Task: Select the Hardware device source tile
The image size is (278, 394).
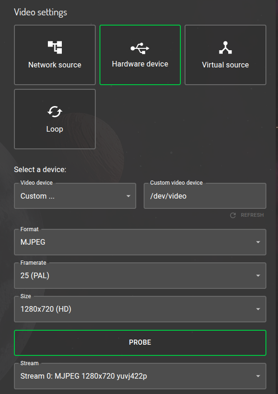Action: (140, 54)
